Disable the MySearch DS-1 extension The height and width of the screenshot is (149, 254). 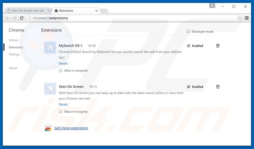(x=188, y=46)
